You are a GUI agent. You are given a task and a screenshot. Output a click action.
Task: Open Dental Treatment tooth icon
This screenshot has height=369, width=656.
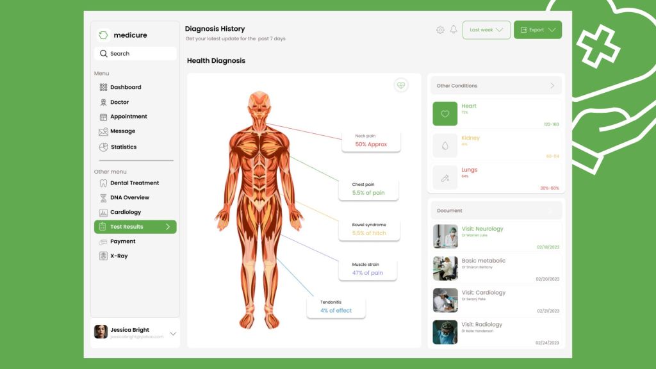point(103,183)
